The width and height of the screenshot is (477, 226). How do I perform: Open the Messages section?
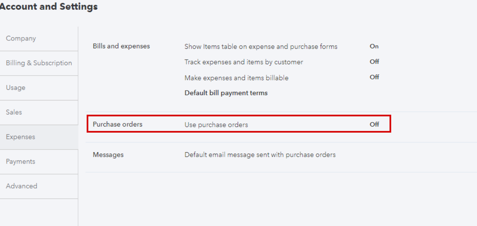coord(108,155)
